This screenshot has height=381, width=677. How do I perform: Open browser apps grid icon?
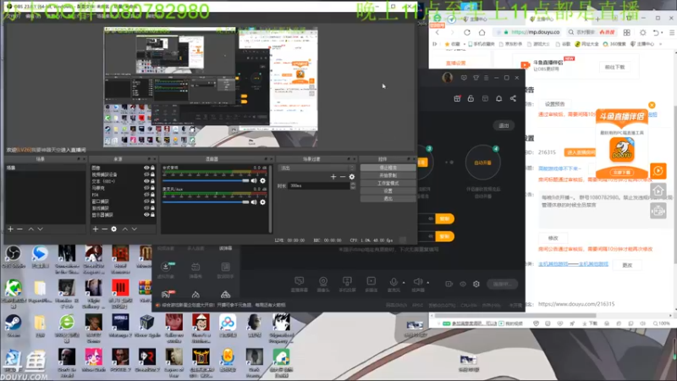[x=627, y=32]
